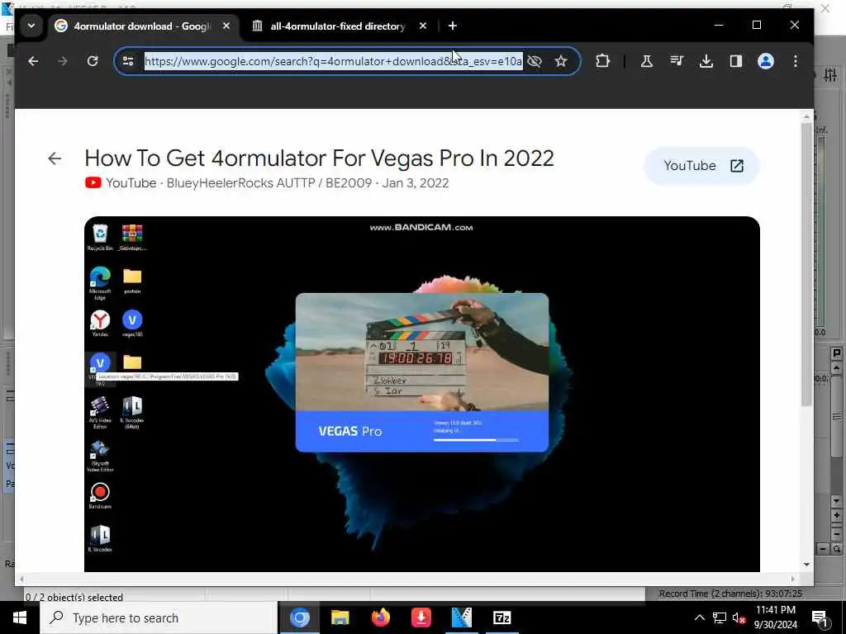Click the horizontal scroll right arrow
The height and width of the screenshot is (634, 846).
(794, 579)
